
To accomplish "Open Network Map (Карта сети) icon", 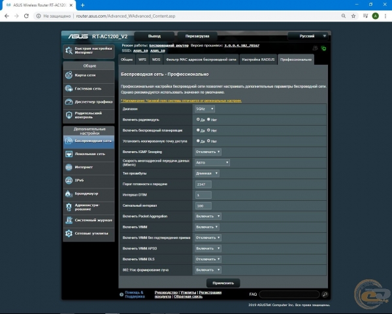I will (69, 75).
